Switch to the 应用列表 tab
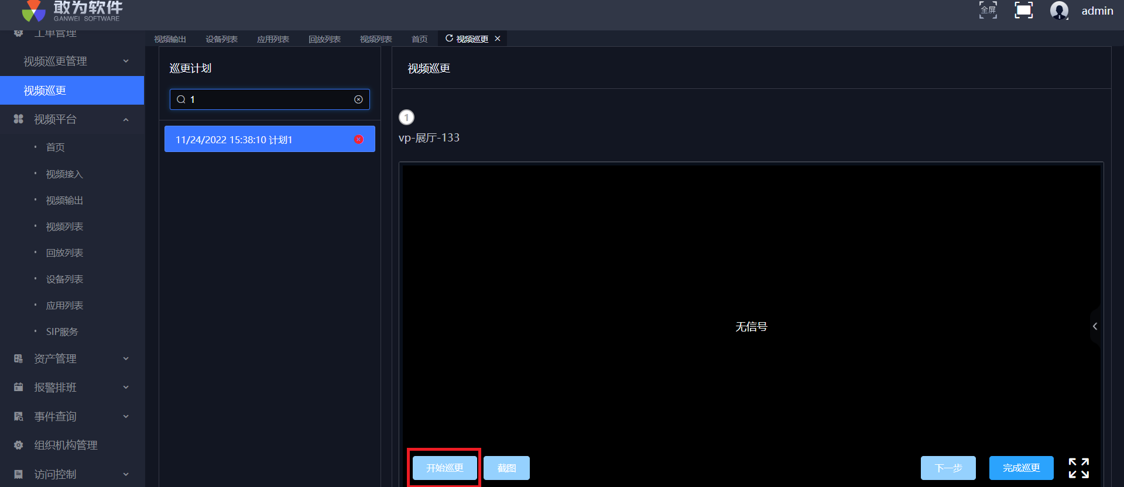1124x487 pixels. [x=273, y=39]
